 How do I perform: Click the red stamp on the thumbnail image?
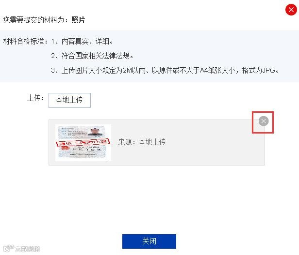point(83,143)
